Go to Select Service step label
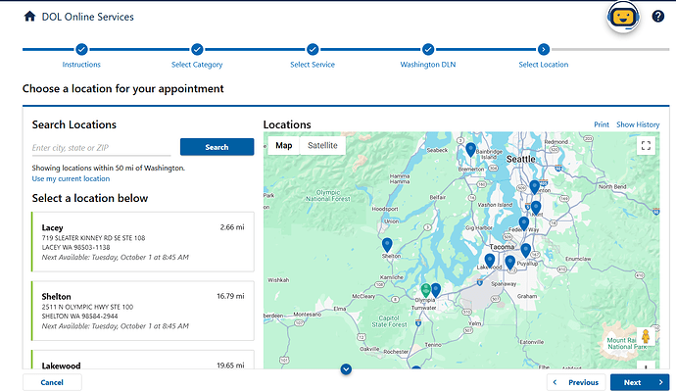Image resolution: width=676 pixels, height=391 pixels. [313, 65]
